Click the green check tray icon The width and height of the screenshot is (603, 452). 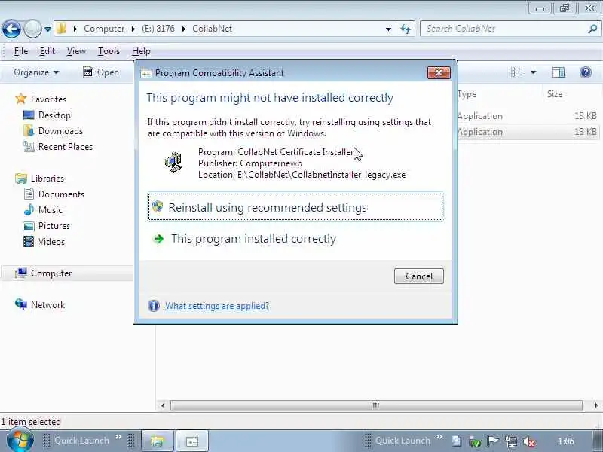(x=475, y=442)
